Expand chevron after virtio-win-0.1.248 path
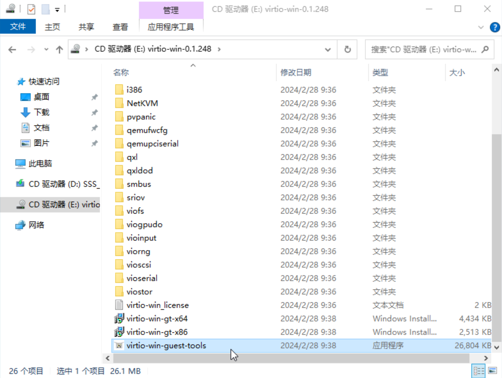Image resolution: width=502 pixels, height=378 pixels. pos(219,49)
